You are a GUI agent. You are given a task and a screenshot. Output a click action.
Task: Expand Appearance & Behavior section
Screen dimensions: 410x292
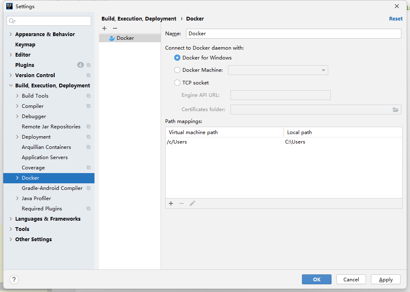pyautogui.click(x=11, y=34)
